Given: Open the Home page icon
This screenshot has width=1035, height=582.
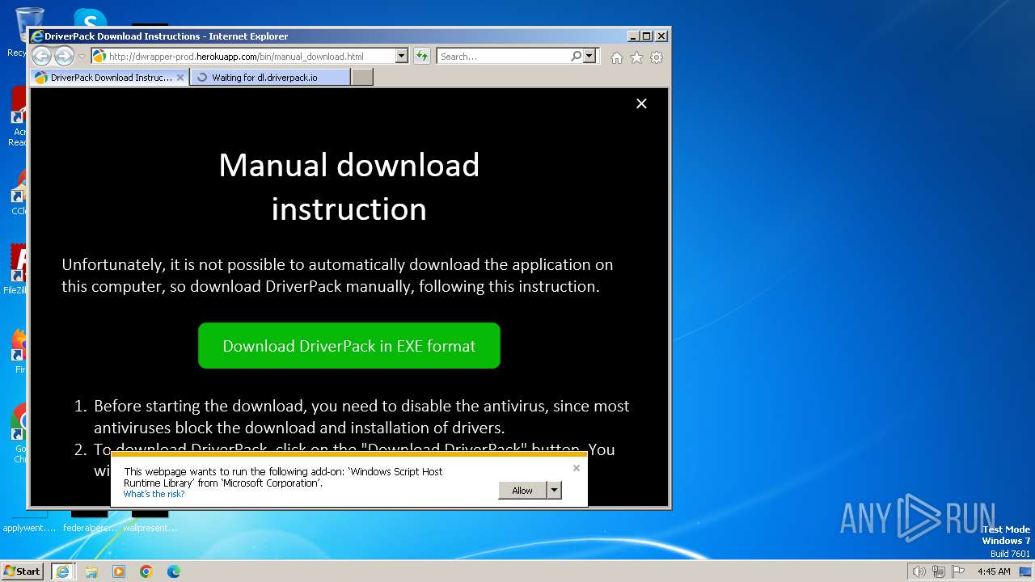Looking at the screenshot, I should (617, 57).
